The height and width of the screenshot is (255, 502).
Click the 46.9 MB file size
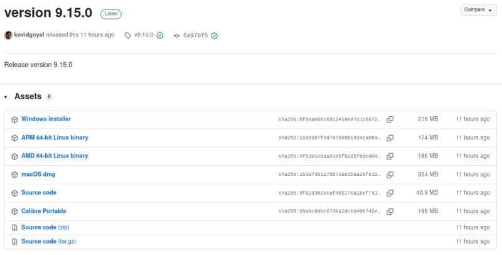pyautogui.click(x=427, y=193)
